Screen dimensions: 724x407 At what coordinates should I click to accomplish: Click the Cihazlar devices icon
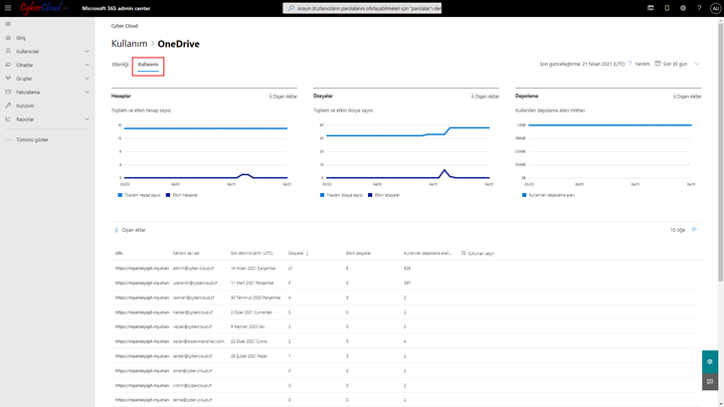coord(8,65)
